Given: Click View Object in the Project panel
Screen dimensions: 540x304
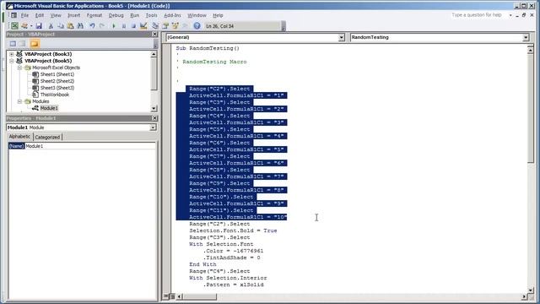Looking at the screenshot, I should click(23, 44).
